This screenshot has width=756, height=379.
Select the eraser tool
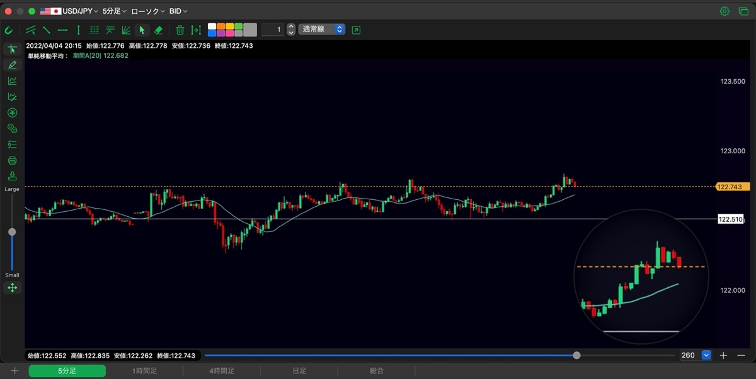tap(158, 30)
